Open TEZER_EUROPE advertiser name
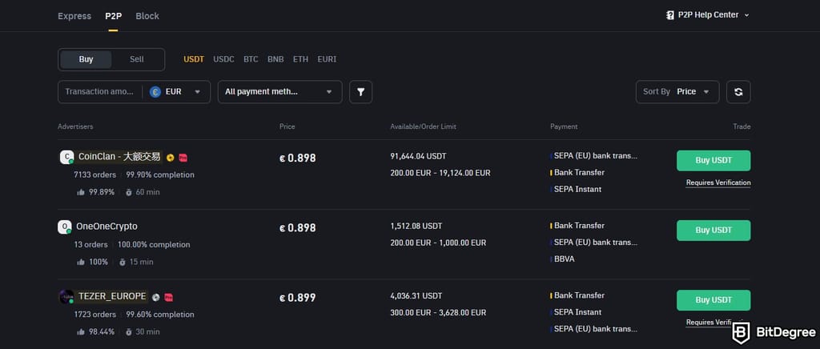The image size is (820, 349). 112,297
